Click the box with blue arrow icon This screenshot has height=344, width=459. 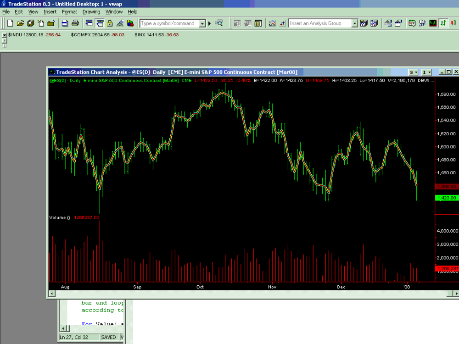point(398,23)
